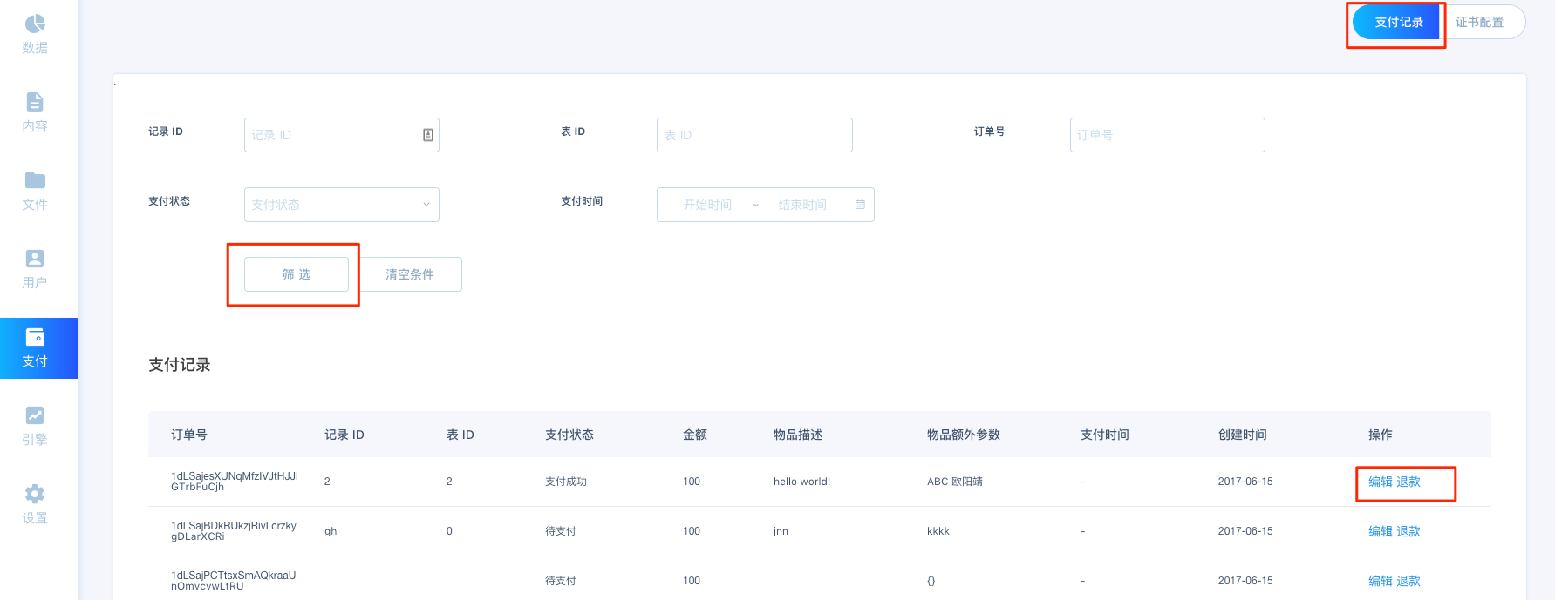Click calendar icon in 支付时间 range picker
The image size is (1555, 600).
(860, 205)
